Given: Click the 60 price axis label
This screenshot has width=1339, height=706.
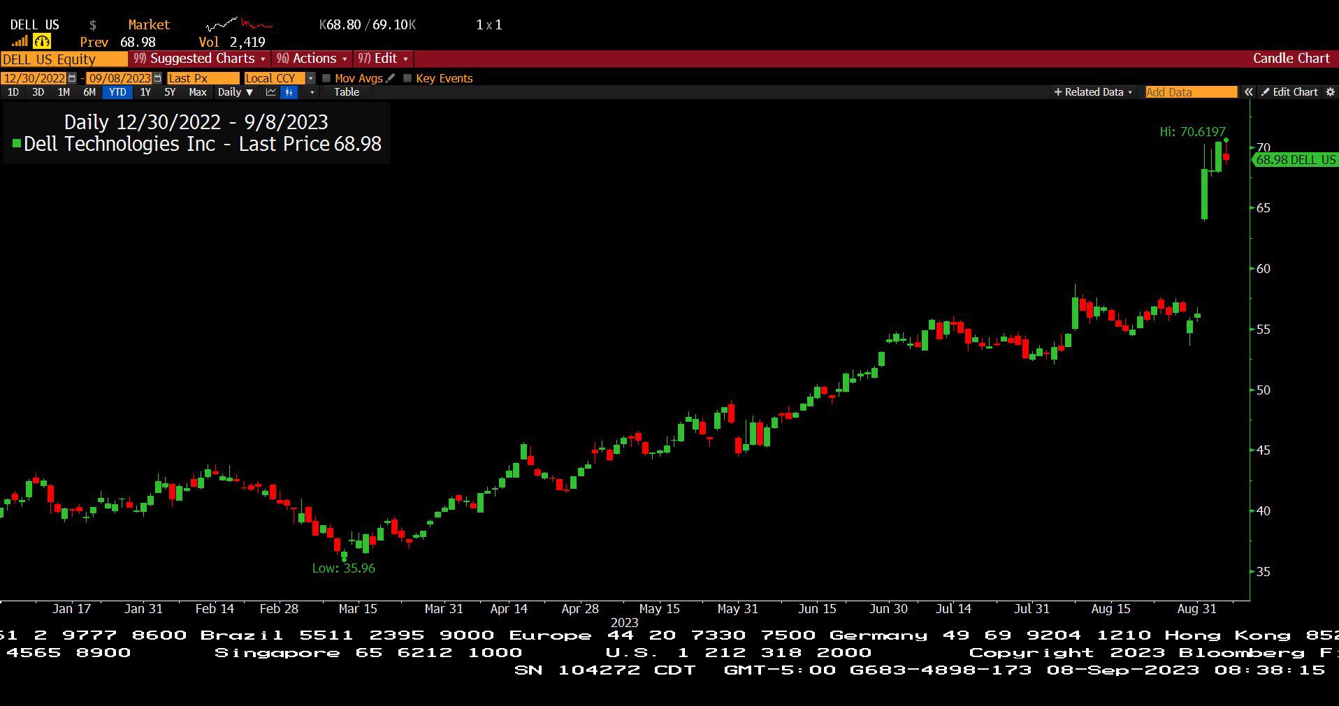Looking at the screenshot, I should click(1264, 269).
